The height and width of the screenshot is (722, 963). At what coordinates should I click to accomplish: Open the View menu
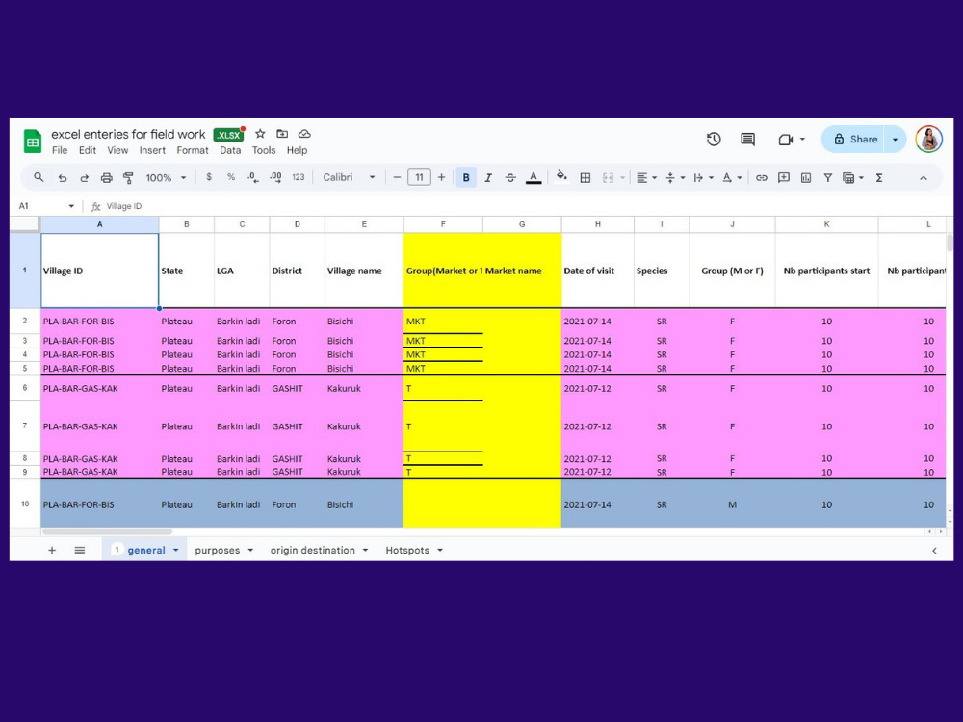tap(117, 150)
